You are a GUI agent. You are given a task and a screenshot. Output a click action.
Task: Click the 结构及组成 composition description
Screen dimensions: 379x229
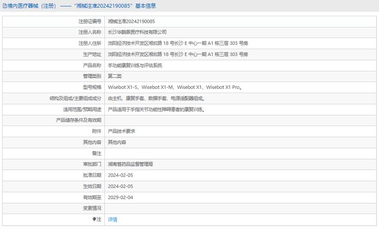click(x=157, y=98)
